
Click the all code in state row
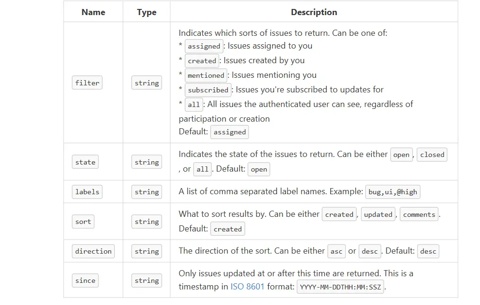[202, 169]
